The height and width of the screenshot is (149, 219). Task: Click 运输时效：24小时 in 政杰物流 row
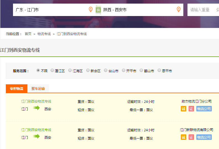[141, 102]
